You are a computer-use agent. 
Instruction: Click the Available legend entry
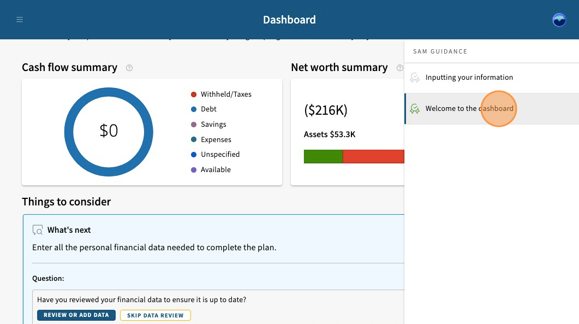211,170
